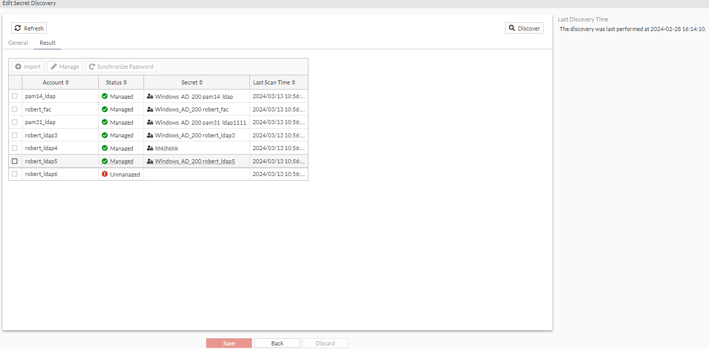Click green Managed icon for pam31_ldap
The height and width of the screenshot is (350, 709).
point(105,122)
